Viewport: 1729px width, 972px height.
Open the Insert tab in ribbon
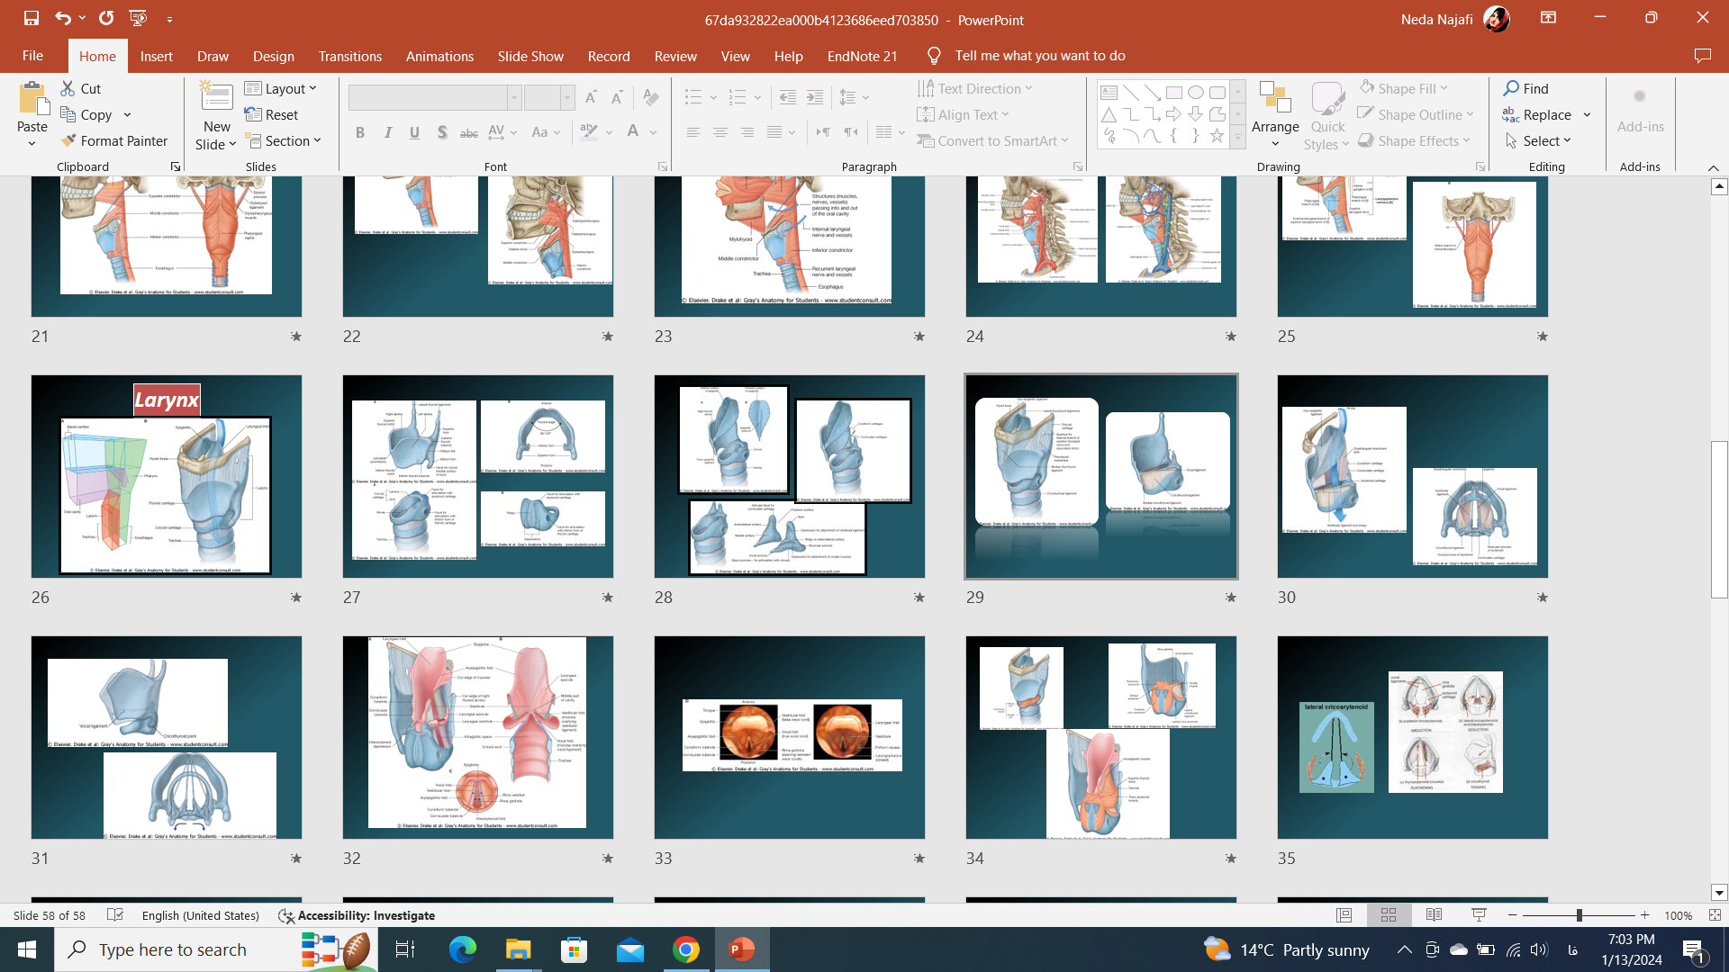click(x=156, y=55)
